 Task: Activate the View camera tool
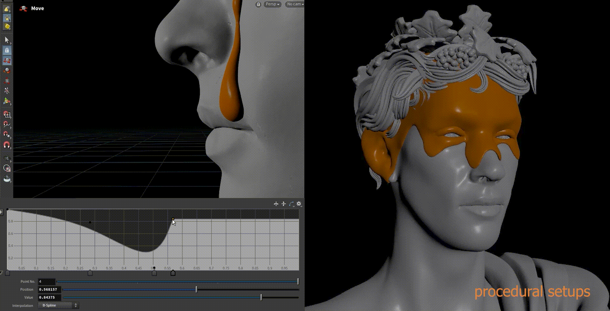pos(7,158)
